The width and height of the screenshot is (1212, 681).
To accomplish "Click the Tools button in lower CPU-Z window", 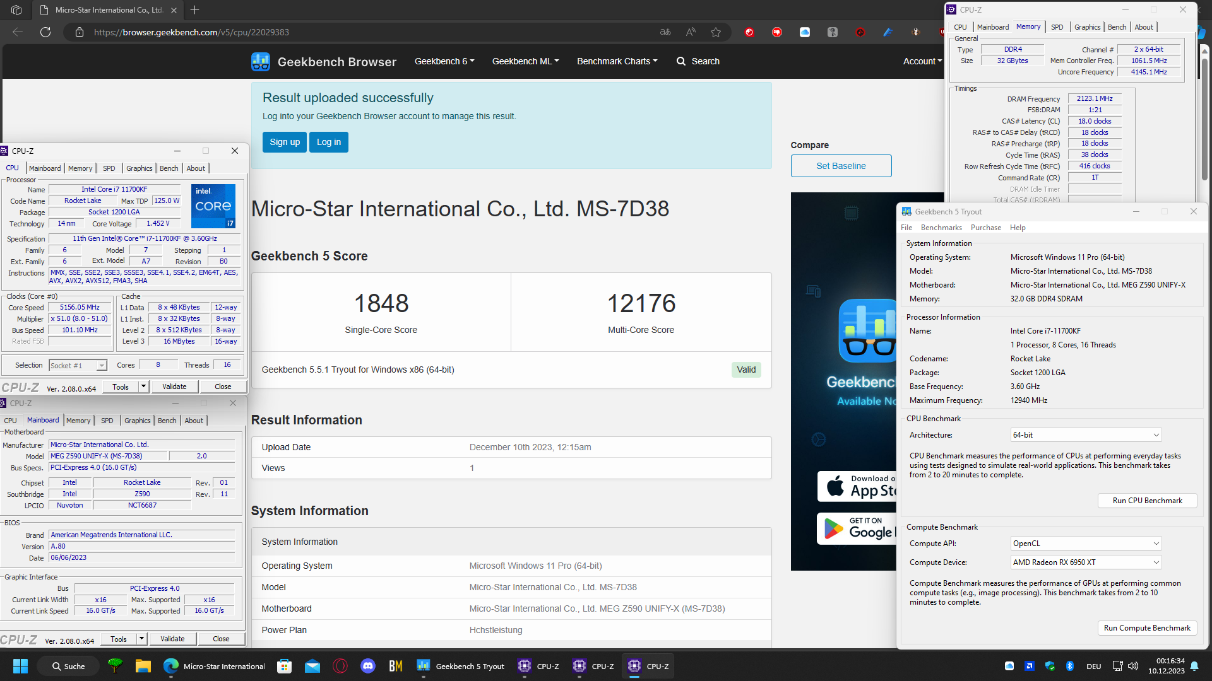I will 119,639.
